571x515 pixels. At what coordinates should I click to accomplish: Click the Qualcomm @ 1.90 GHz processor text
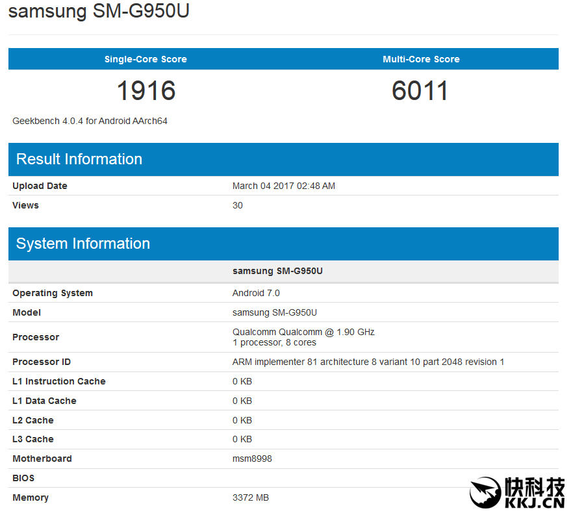coord(303,332)
